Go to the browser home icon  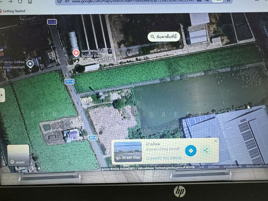tap(30, 2)
